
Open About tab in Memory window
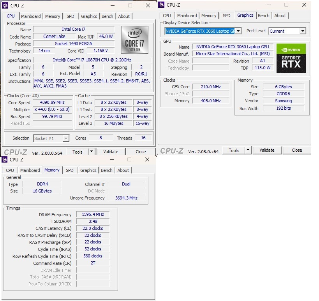pyautogui.click(x=123, y=170)
